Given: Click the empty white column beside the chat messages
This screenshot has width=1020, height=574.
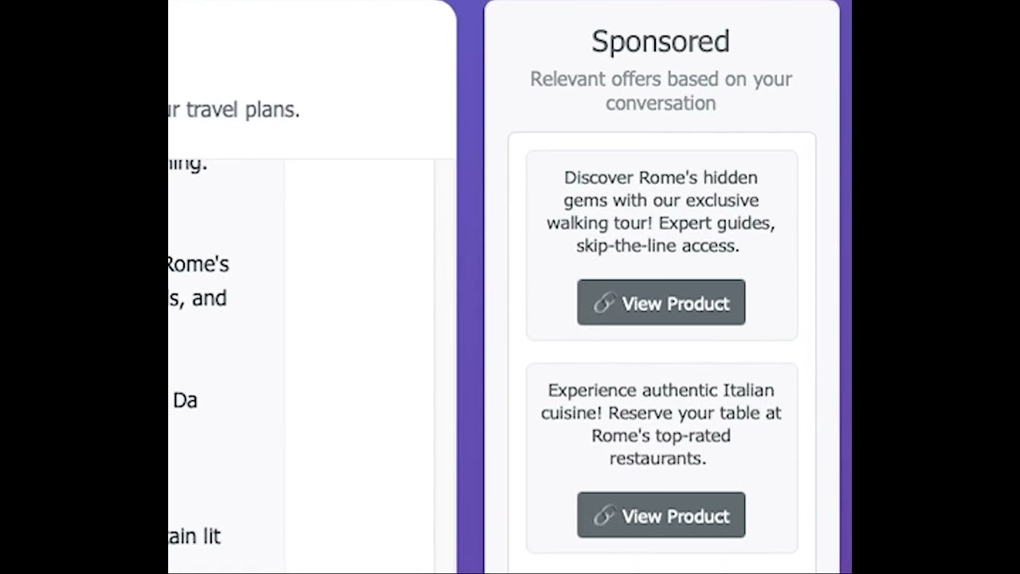Looking at the screenshot, I should [x=359, y=359].
